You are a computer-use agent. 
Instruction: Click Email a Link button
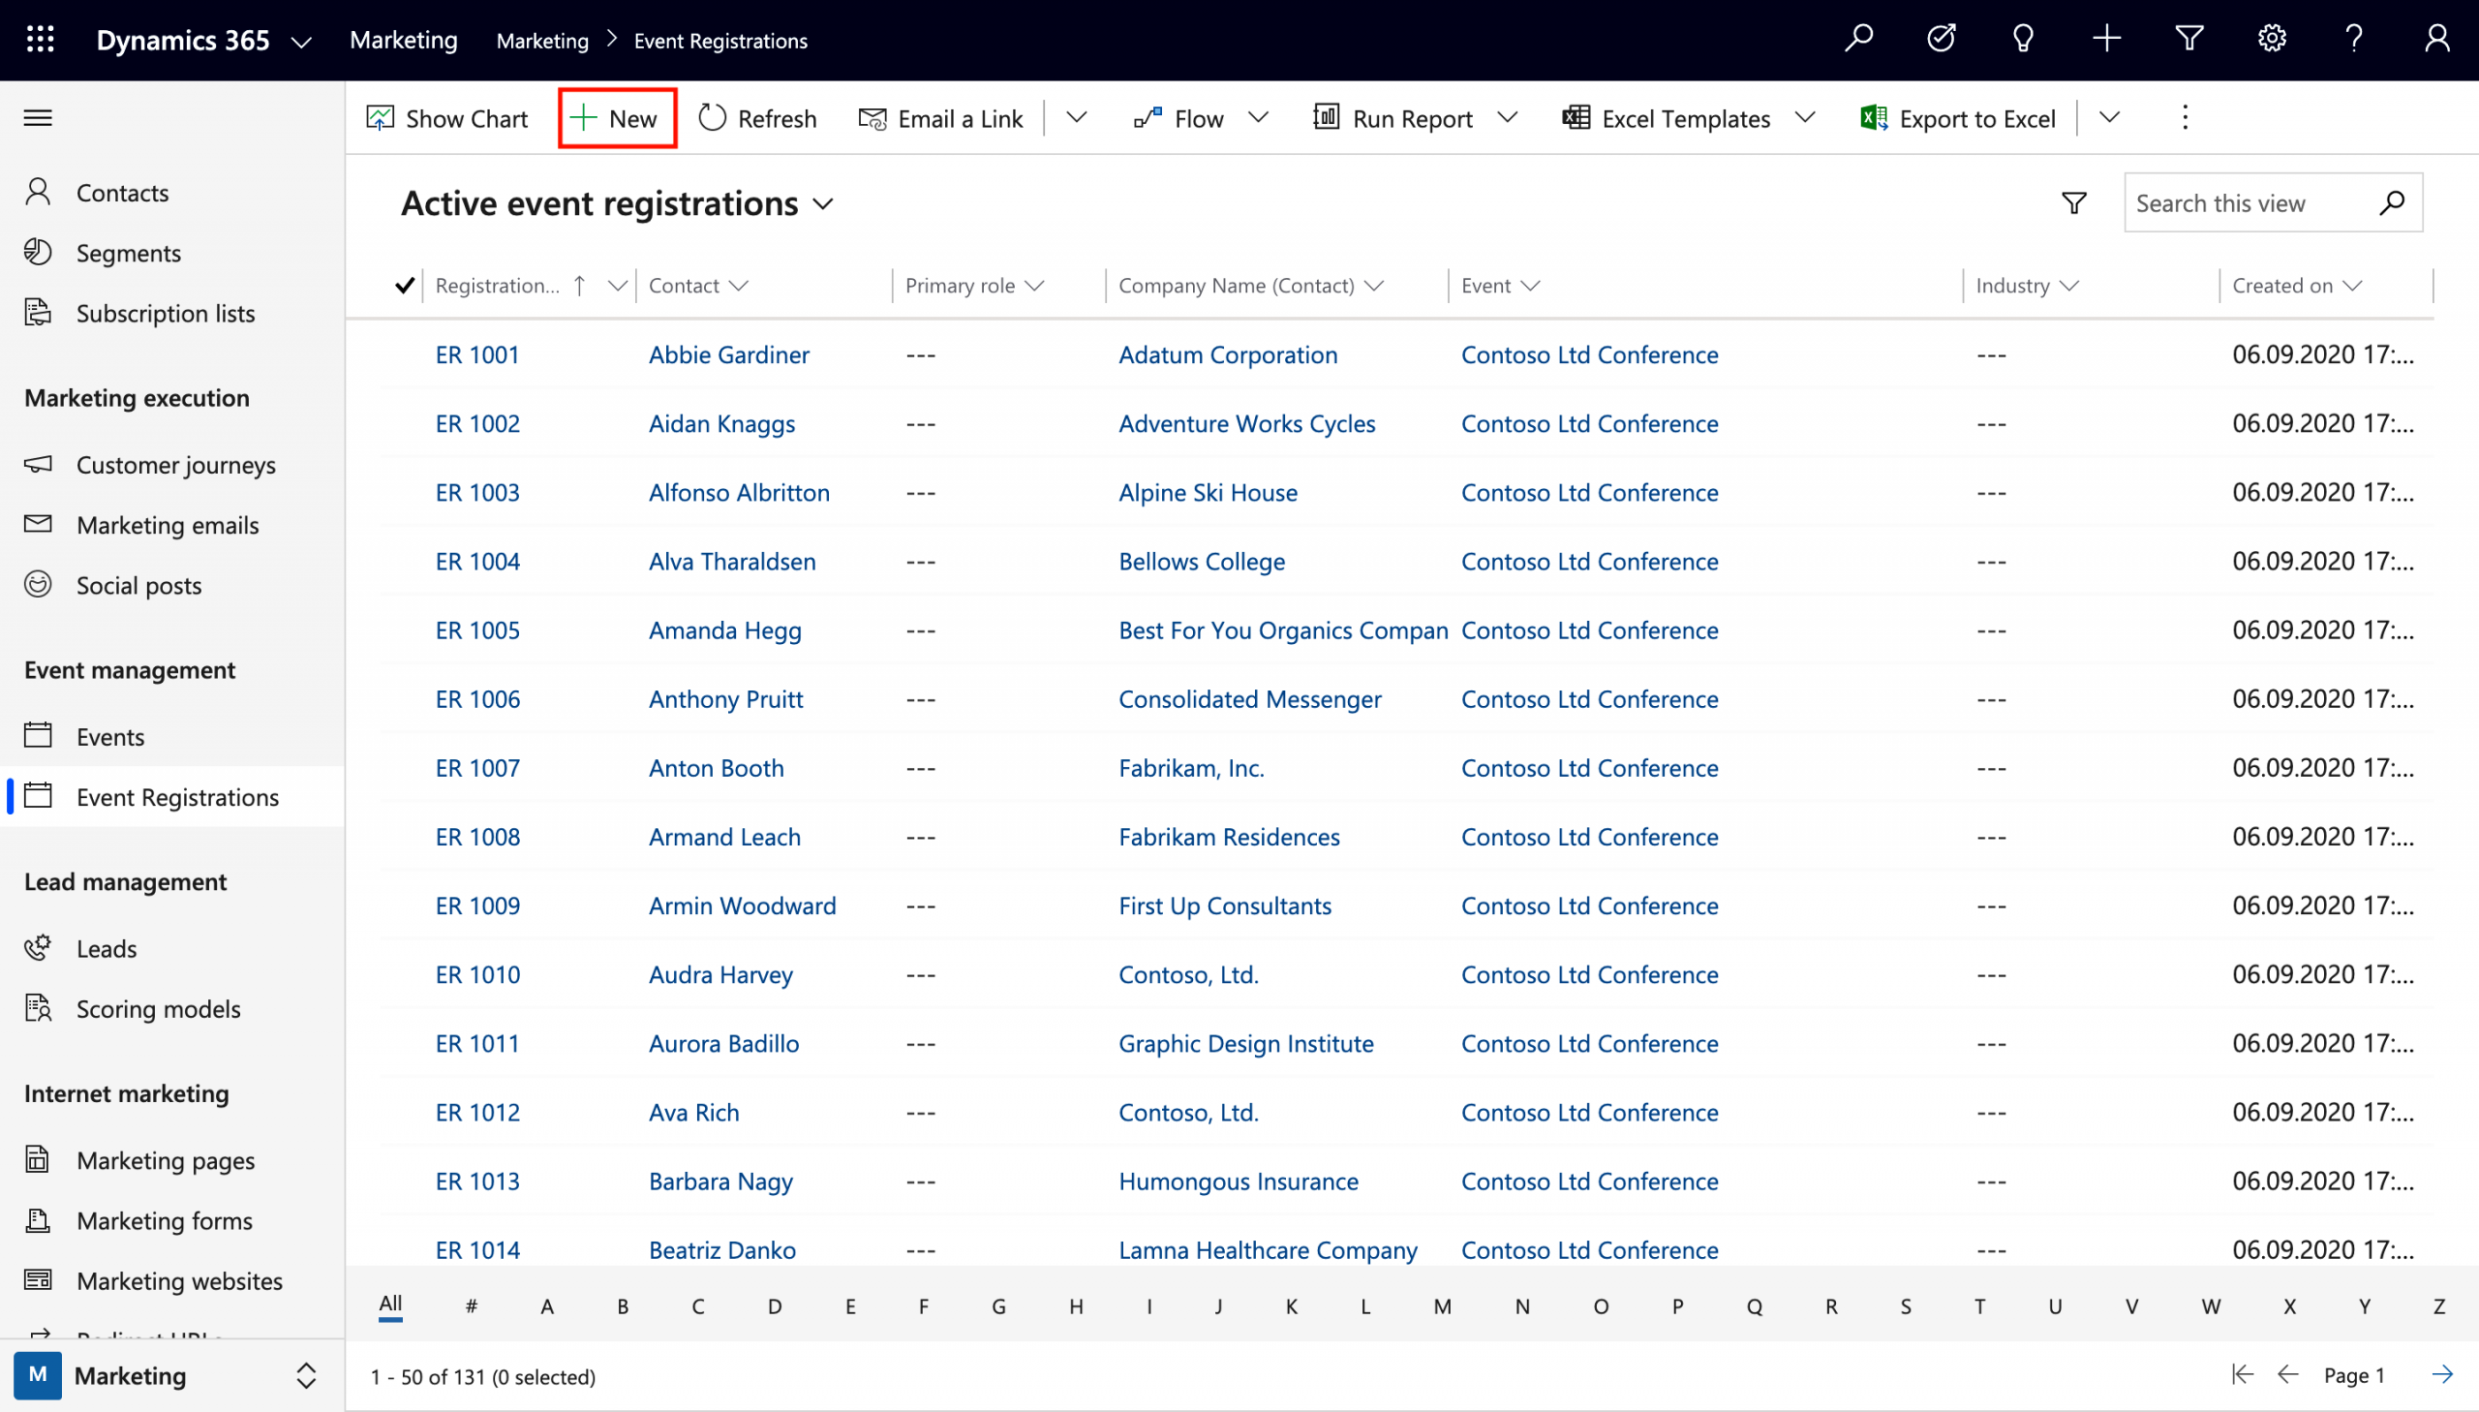tap(940, 118)
